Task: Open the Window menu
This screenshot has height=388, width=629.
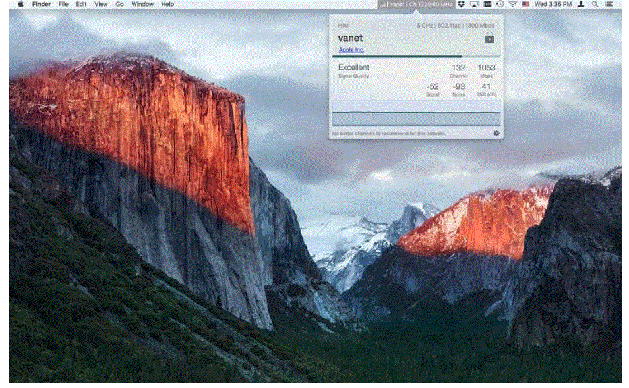Action: 142,4
